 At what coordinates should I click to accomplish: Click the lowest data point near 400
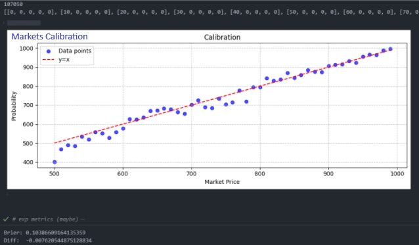[55, 162]
